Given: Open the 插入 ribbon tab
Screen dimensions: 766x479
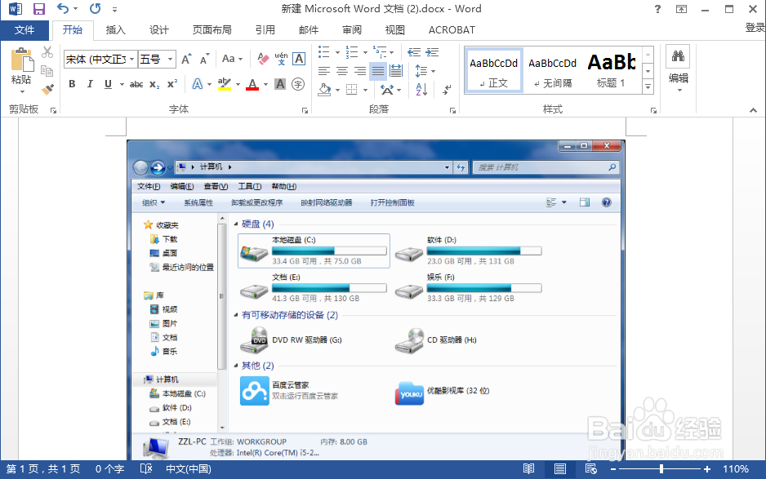Looking at the screenshot, I should coord(116,30).
